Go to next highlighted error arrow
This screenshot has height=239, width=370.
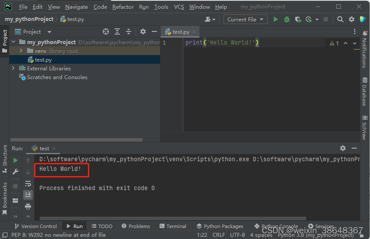coord(354,43)
